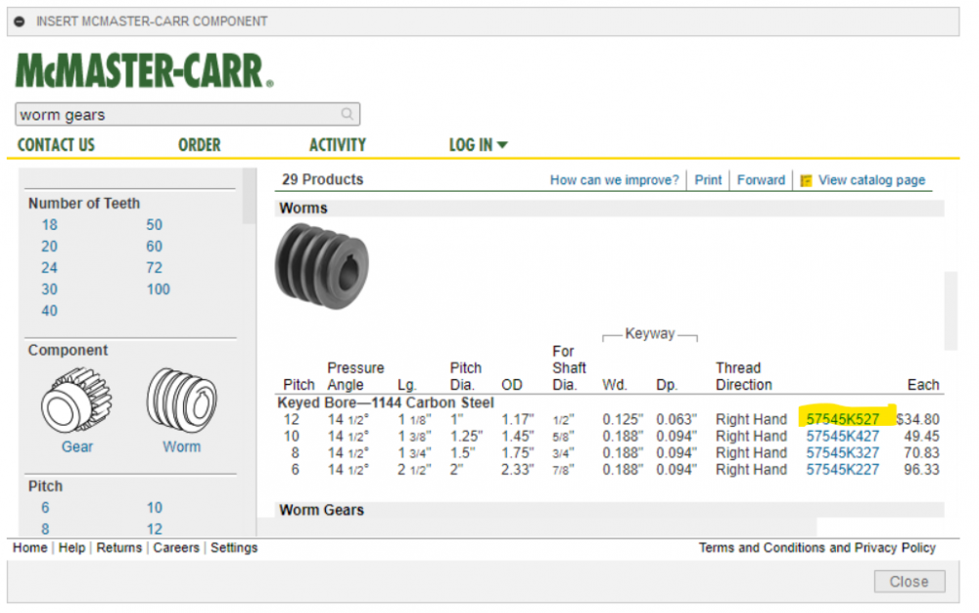
Task: Click the Keyed Bore—1144 Carbon Steel row
Action: pos(386,402)
